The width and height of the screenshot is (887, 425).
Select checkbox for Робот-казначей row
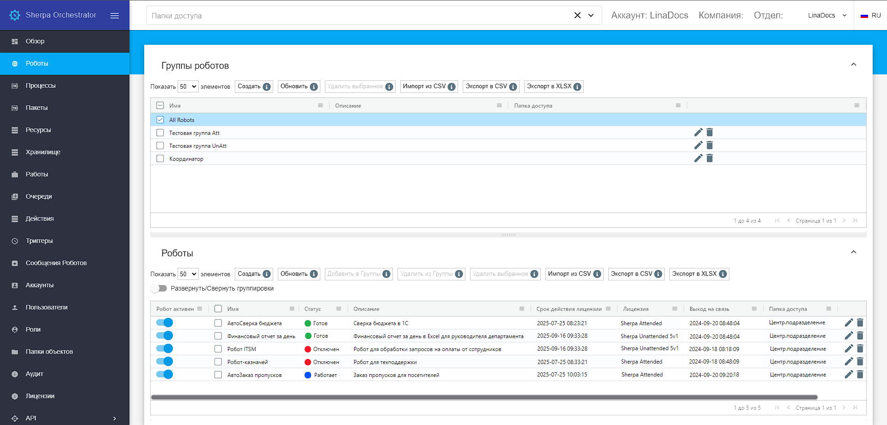tap(218, 362)
